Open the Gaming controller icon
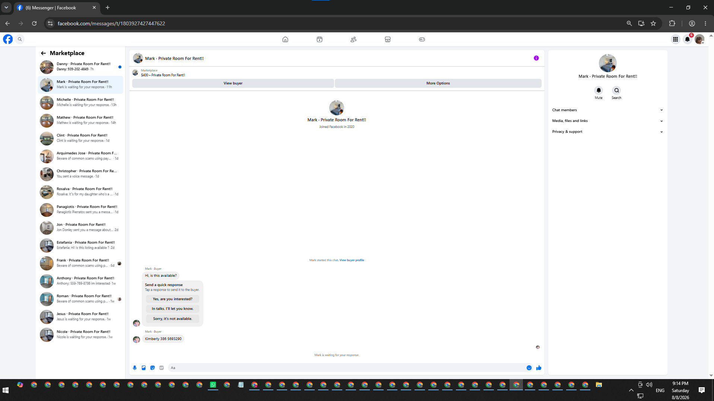 coord(422,39)
